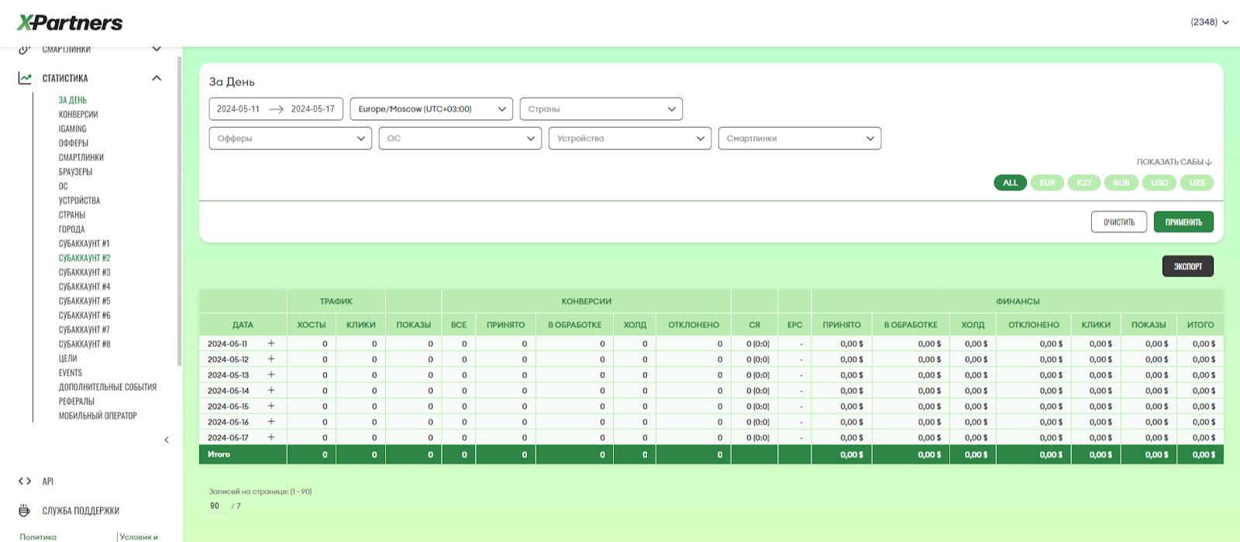Open the Устройства dropdown

click(630, 139)
